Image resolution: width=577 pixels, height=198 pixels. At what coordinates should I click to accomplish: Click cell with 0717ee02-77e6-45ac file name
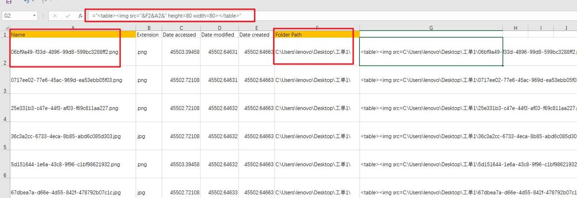click(73, 80)
